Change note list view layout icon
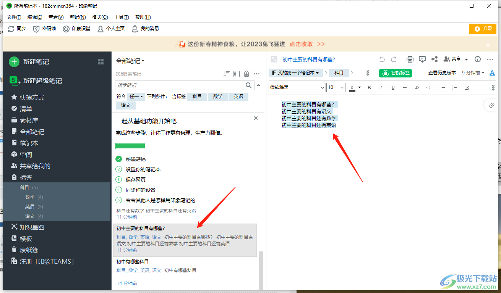The width and height of the screenshot is (501, 293). coord(236,74)
